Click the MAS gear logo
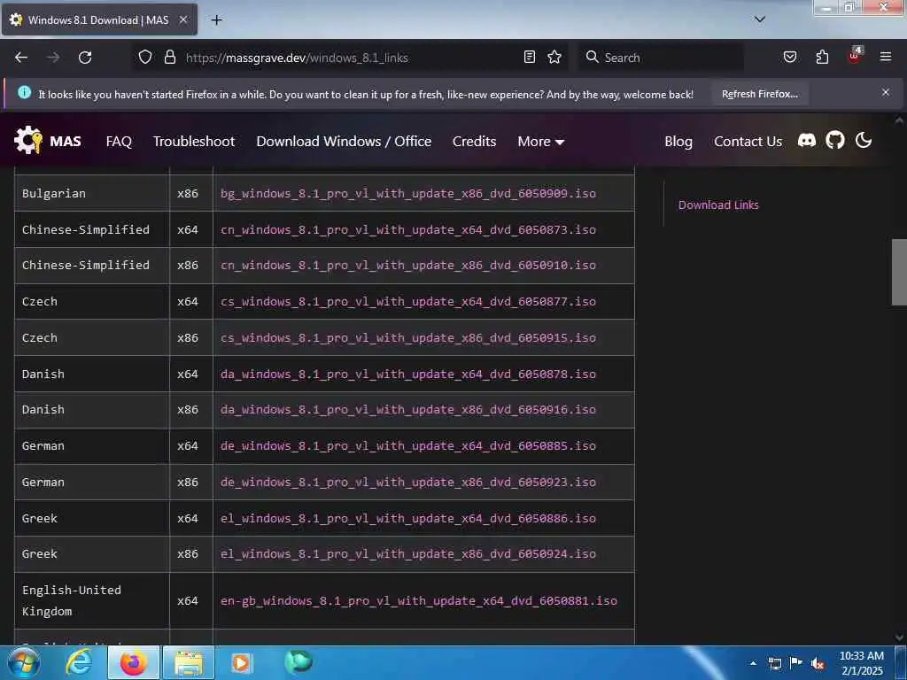The height and width of the screenshot is (680, 907). tap(28, 140)
